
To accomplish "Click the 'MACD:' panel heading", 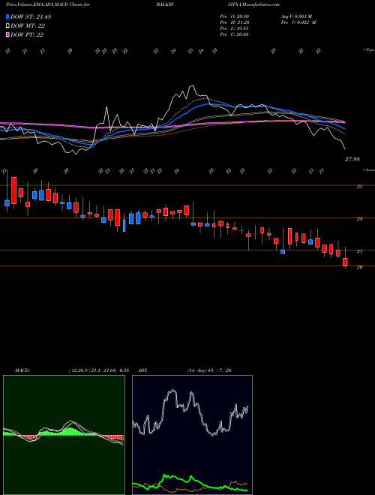I will (x=22, y=370).
